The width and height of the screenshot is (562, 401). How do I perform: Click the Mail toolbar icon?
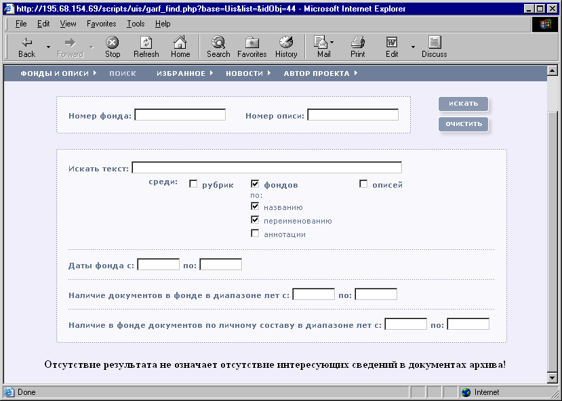pos(321,42)
